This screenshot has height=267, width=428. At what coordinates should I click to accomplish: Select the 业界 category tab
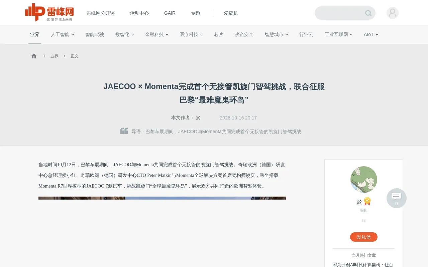(x=35, y=34)
